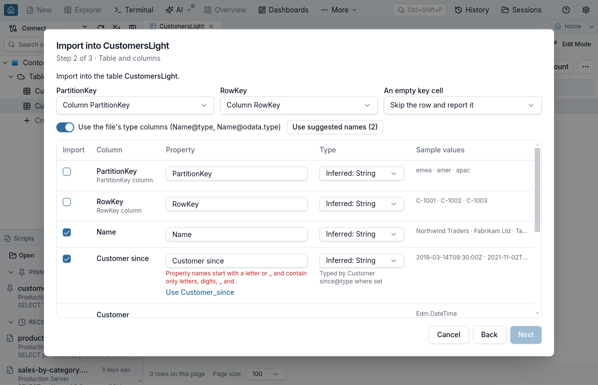Open the RowKey column dropdown

pyautogui.click(x=299, y=105)
